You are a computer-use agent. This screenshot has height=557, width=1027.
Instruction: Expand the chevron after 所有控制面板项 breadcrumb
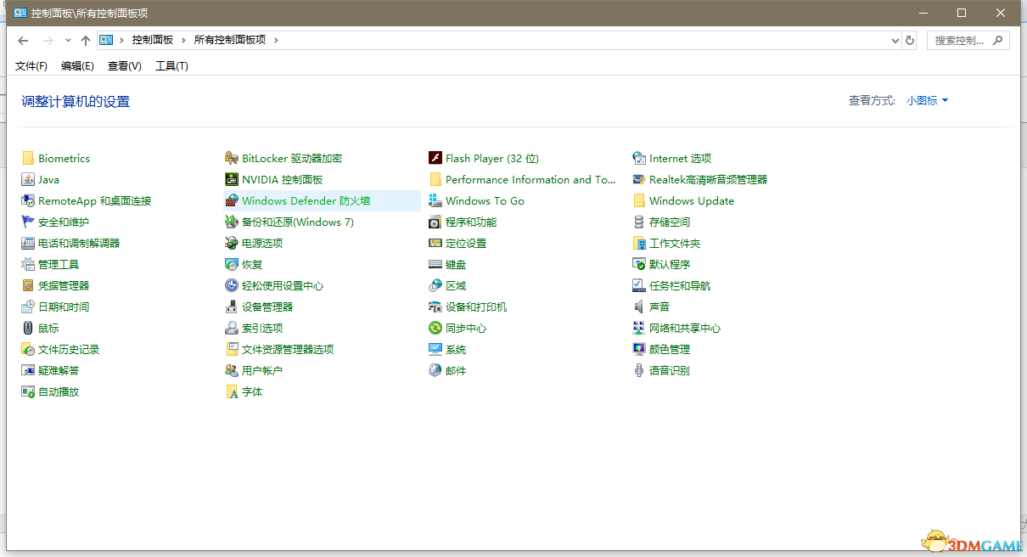pyautogui.click(x=276, y=40)
